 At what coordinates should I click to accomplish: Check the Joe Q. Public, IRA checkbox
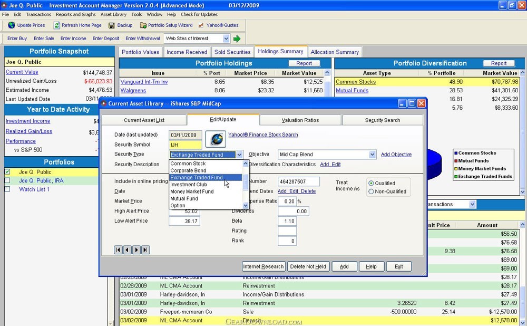pos(7,180)
